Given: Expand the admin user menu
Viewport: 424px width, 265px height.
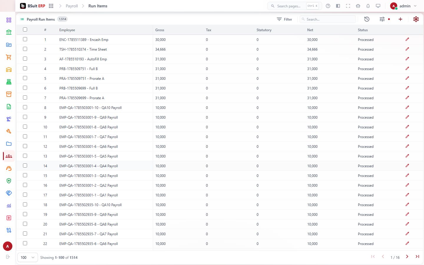Looking at the screenshot, I should pos(403,6).
